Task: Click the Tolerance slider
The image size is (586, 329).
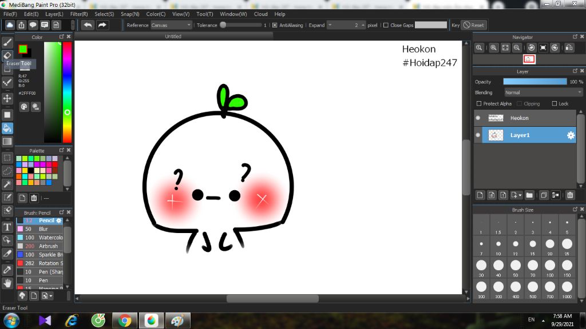Action: (241, 25)
